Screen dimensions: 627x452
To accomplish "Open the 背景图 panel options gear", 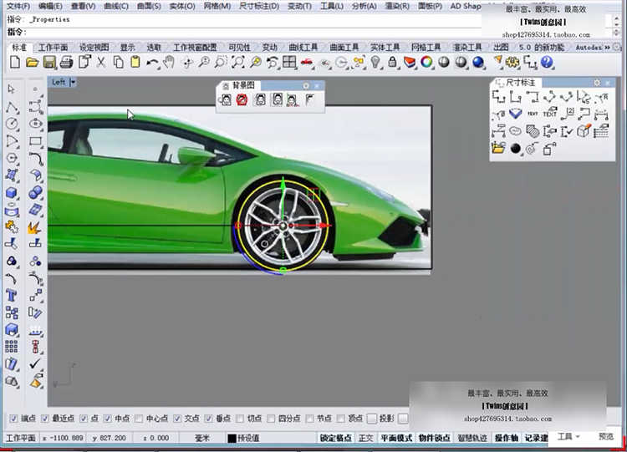I will pyautogui.click(x=306, y=85).
